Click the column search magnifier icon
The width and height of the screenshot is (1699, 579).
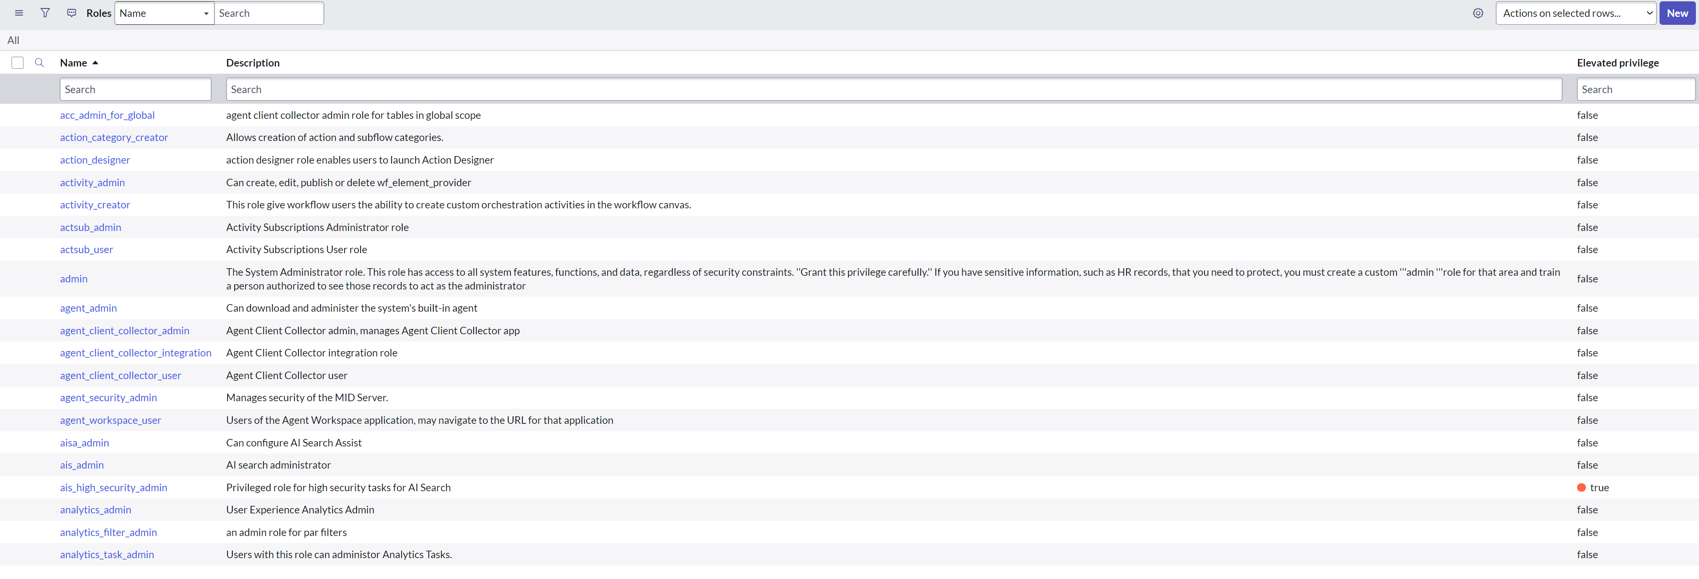coord(39,63)
